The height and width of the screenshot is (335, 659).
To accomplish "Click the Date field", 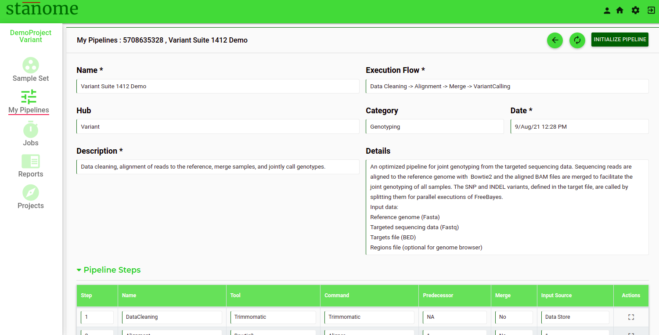I will (x=580, y=127).
